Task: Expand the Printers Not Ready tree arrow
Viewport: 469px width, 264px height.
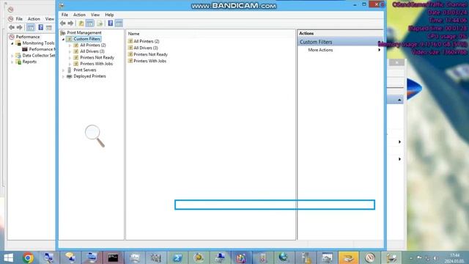Action: tap(70, 58)
